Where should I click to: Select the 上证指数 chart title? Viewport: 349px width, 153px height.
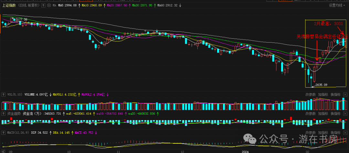[x=9, y=5]
